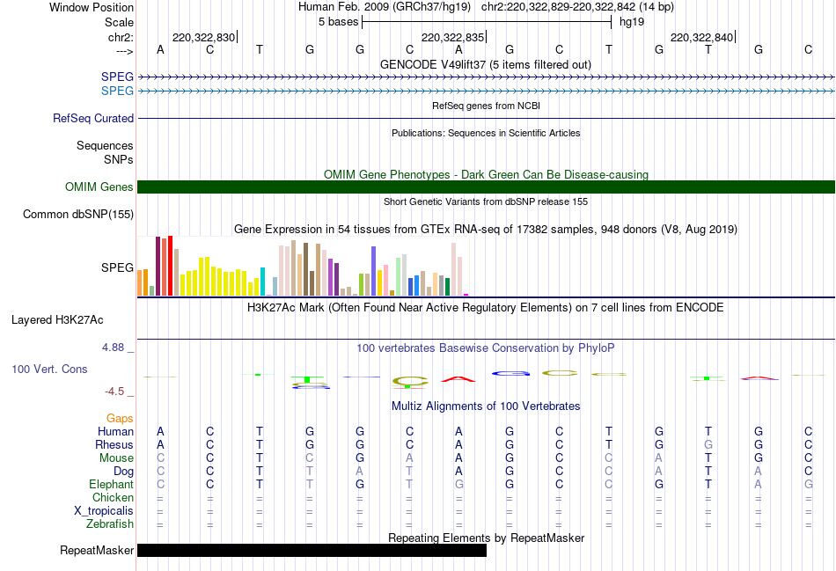
Task: Click the hg19 scale label
Action: (632, 22)
